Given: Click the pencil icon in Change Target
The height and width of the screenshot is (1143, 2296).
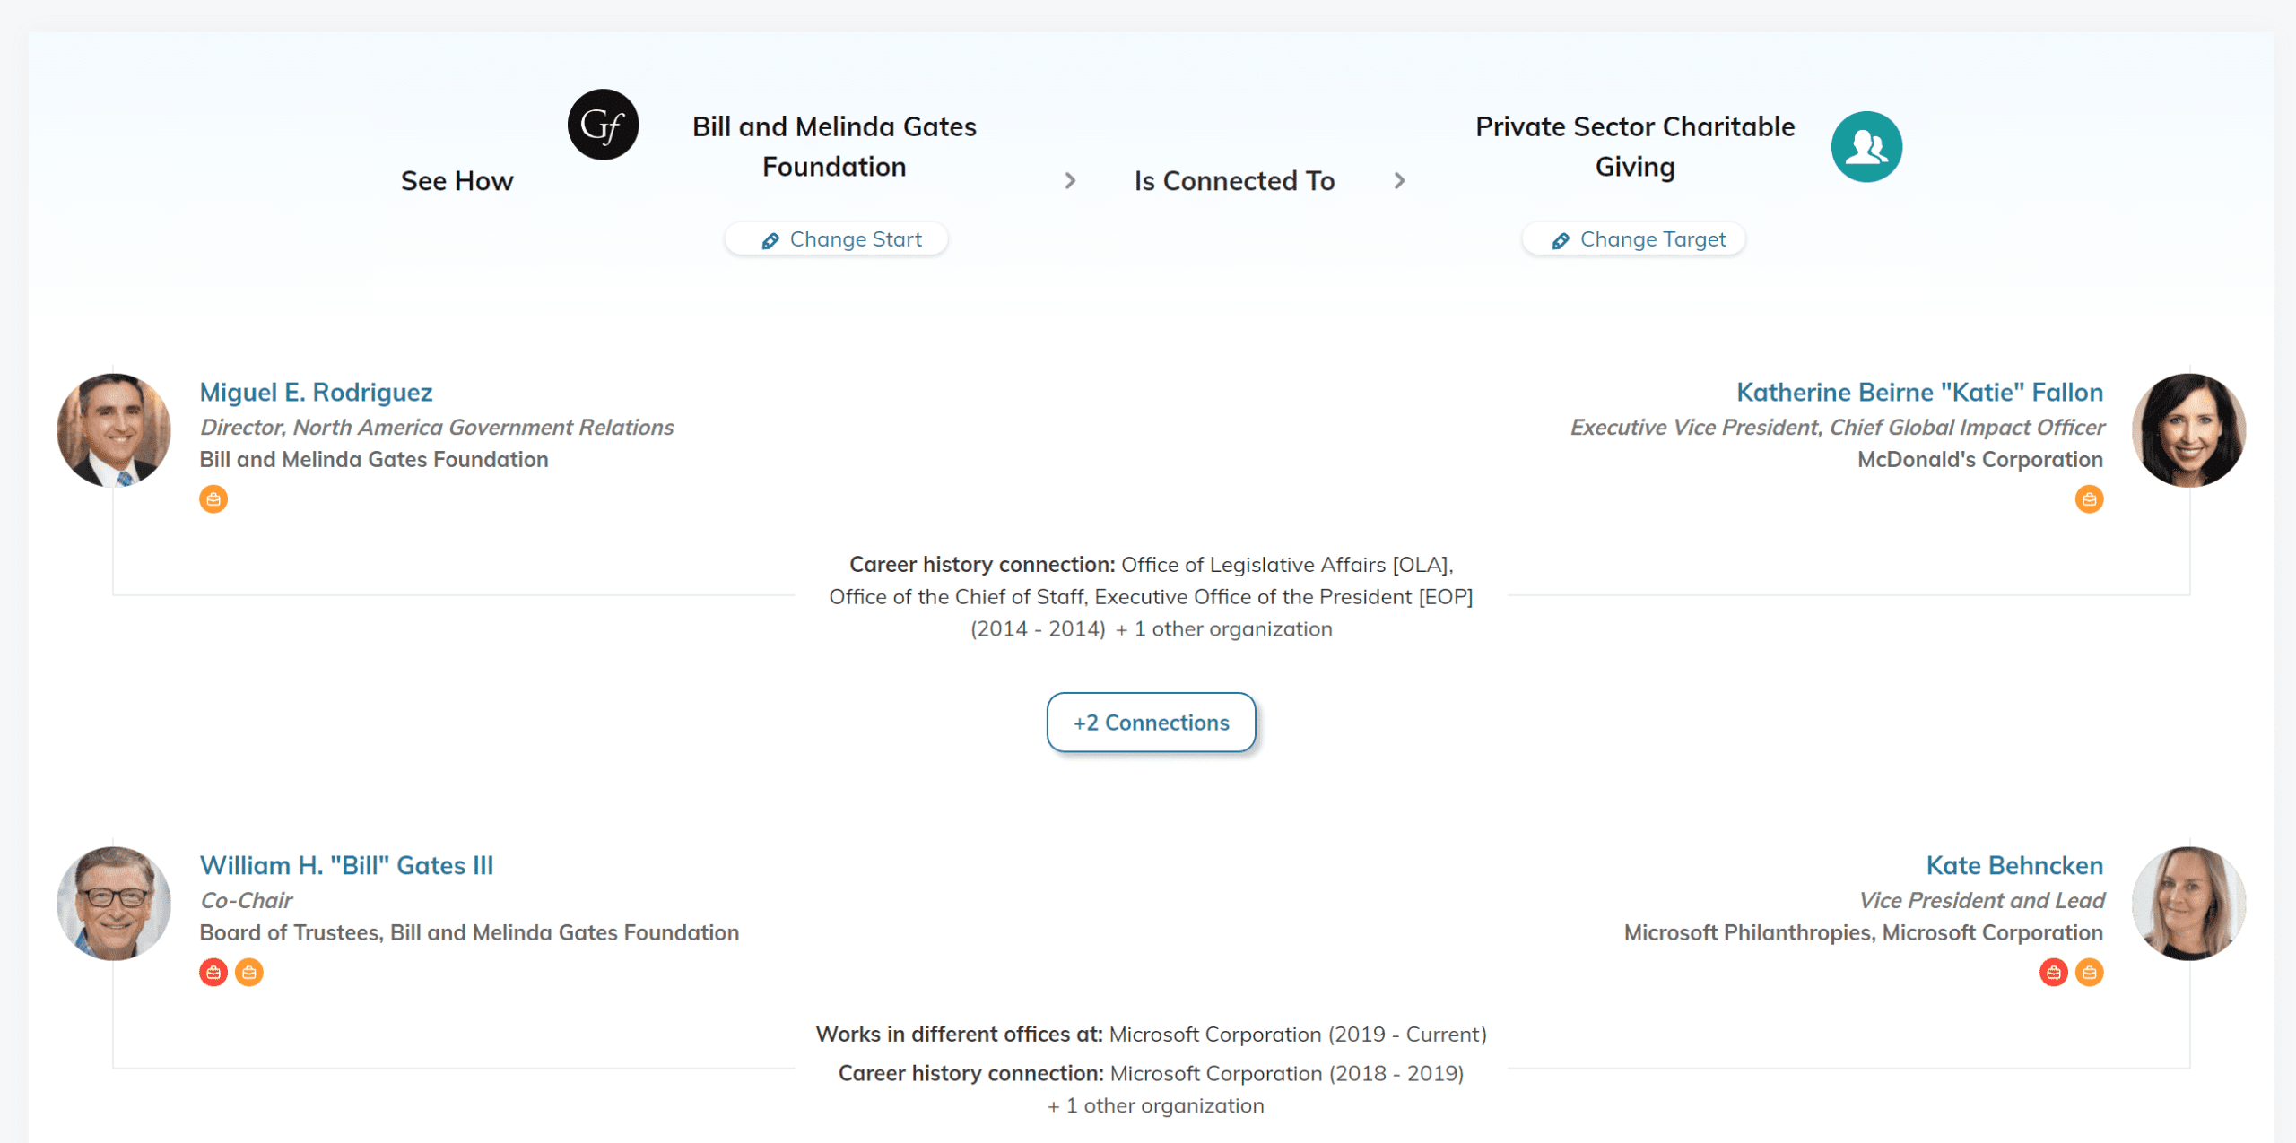Looking at the screenshot, I should pyautogui.click(x=1561, y=240).
